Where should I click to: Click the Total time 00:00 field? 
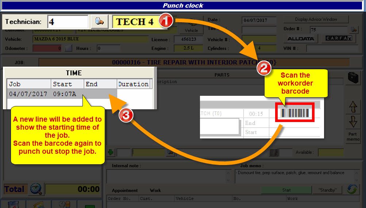[73, 189]
